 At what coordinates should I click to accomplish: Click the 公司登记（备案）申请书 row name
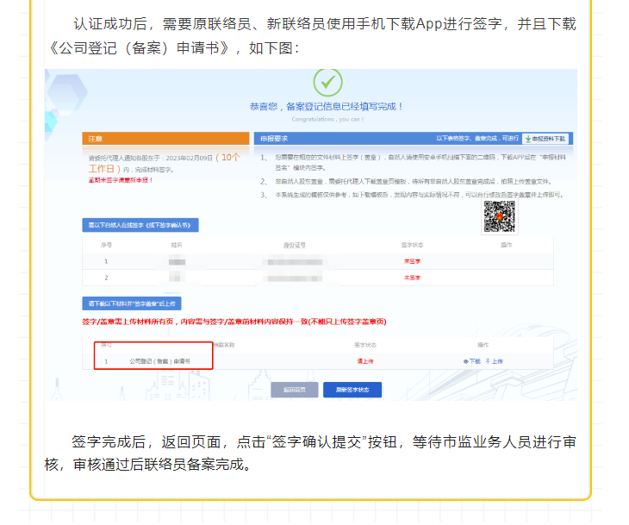pyautogui.click(x=159, y=361)
